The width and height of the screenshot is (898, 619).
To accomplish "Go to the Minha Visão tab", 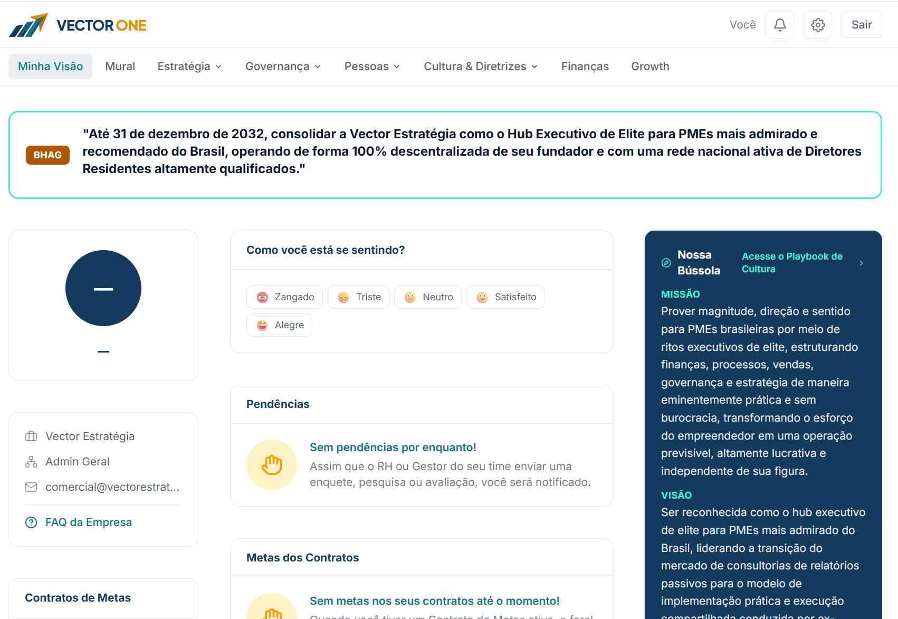I will coord(51,66).
